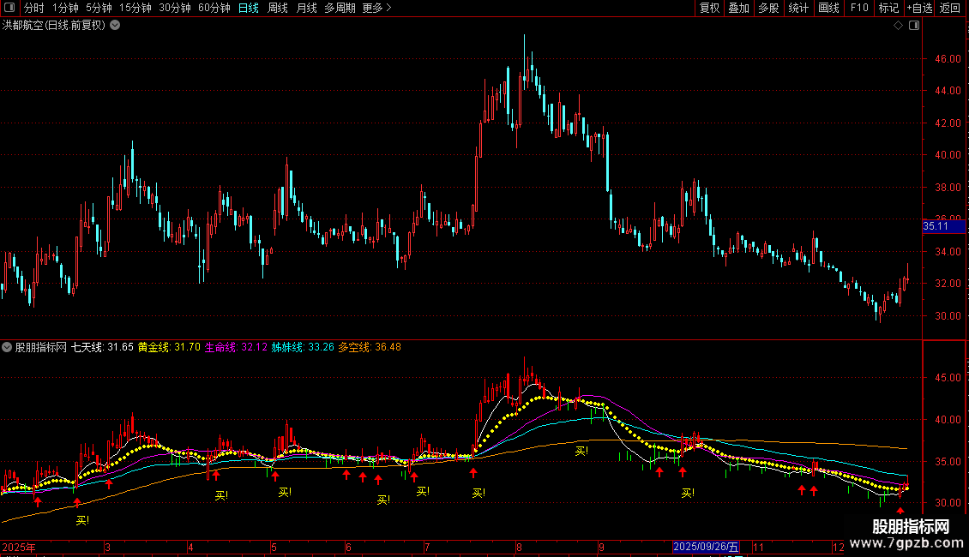Click the right sidebar toggle icon
Viewport: 969px width, 557px height.
point(914,26)
